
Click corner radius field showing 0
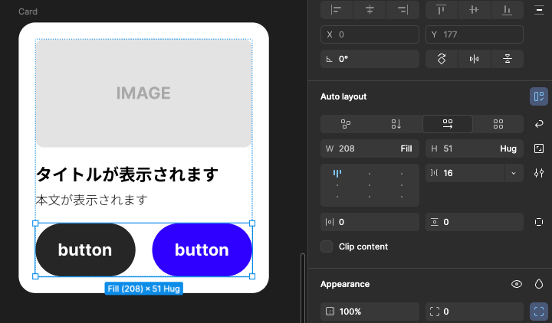[475, 312]
